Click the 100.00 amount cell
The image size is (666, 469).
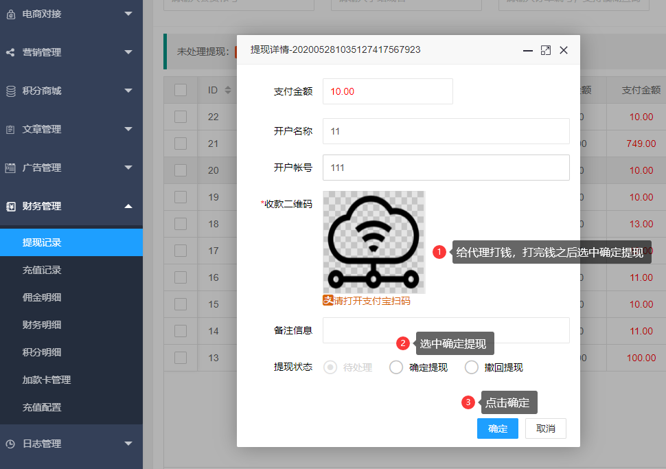(x=641, y=358)
